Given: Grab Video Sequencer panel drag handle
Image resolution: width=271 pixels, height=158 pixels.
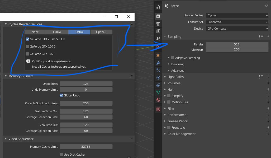Looking at the screenshot, I should click(x=131, y=138).
